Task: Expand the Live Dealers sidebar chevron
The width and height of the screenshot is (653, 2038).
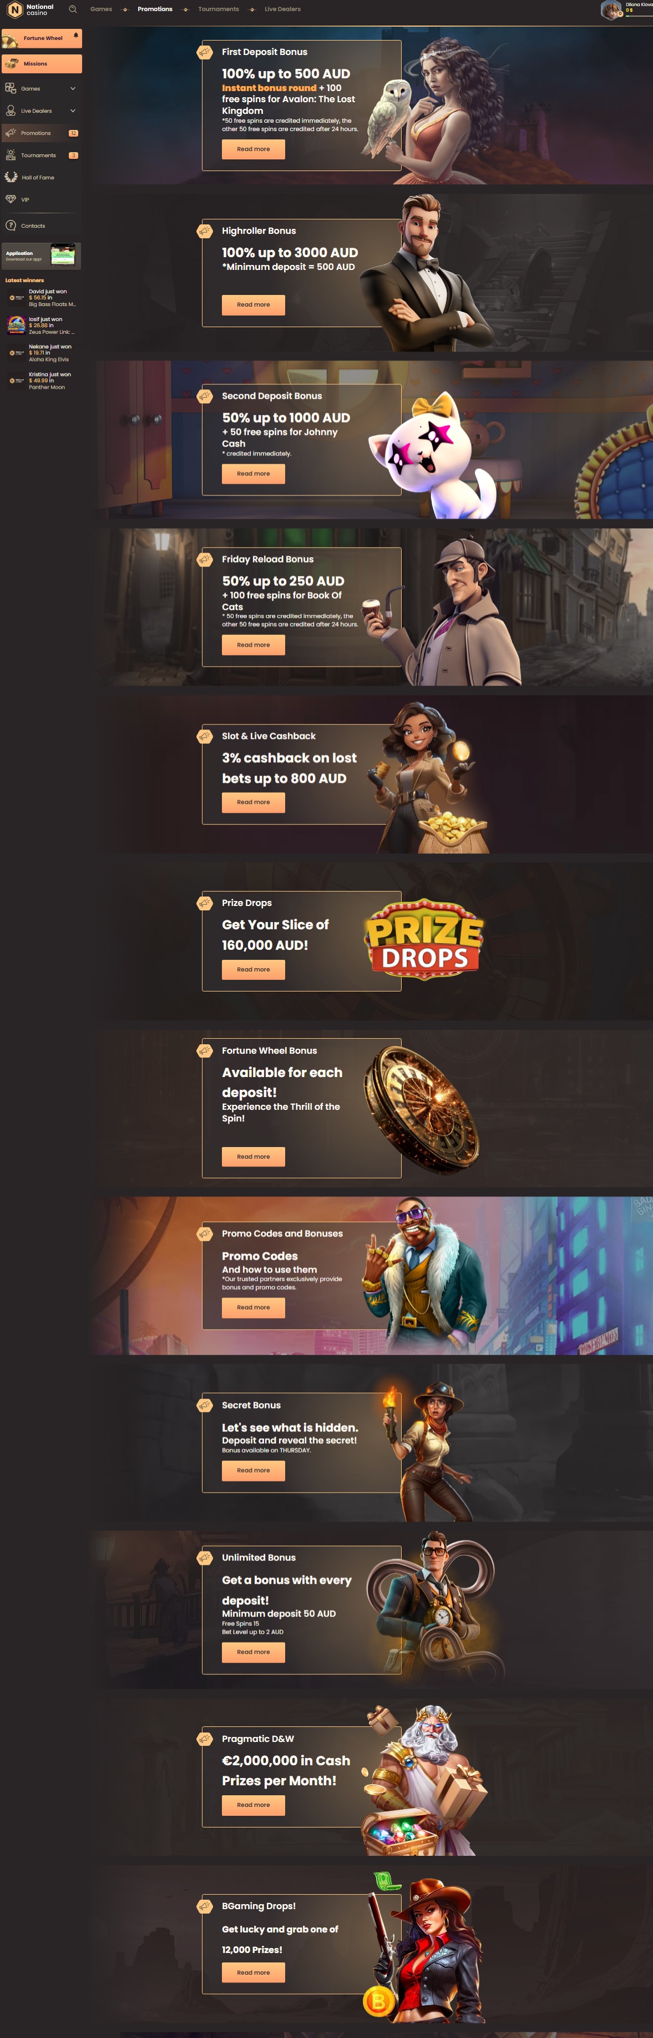Action: coord(73,111)
